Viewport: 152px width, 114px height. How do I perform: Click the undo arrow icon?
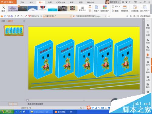18,16
